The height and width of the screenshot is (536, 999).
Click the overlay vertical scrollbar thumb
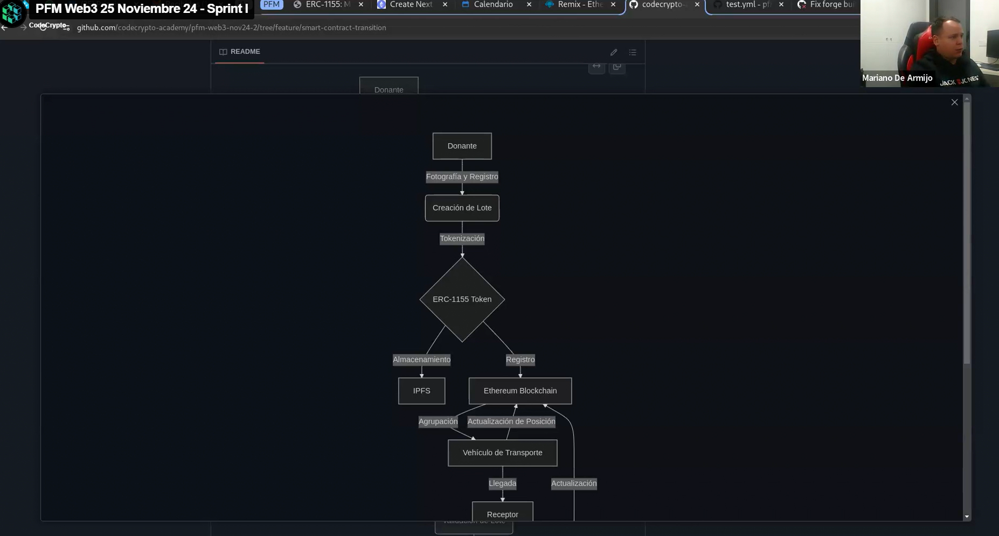(x=967, y=232)
